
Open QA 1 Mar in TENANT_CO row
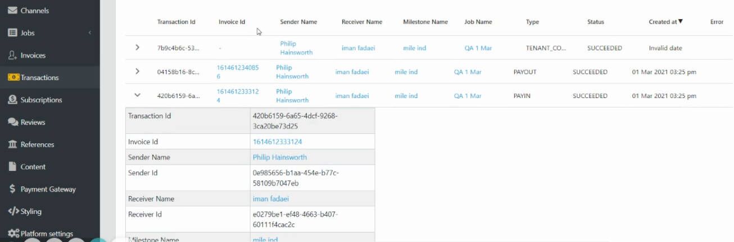pos(478,48)
